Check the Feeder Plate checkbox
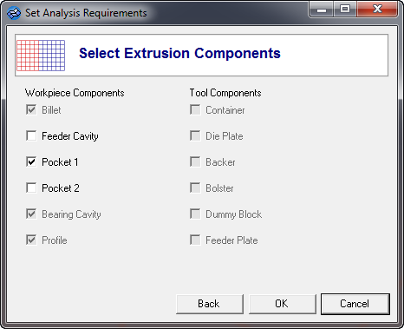 pyautogui.click(x=195, y=240)
